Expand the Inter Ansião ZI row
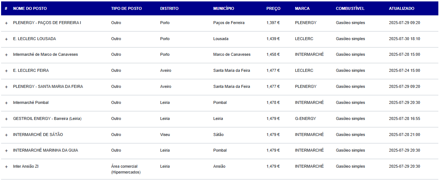442x183 pixels. tap(6, 167)
